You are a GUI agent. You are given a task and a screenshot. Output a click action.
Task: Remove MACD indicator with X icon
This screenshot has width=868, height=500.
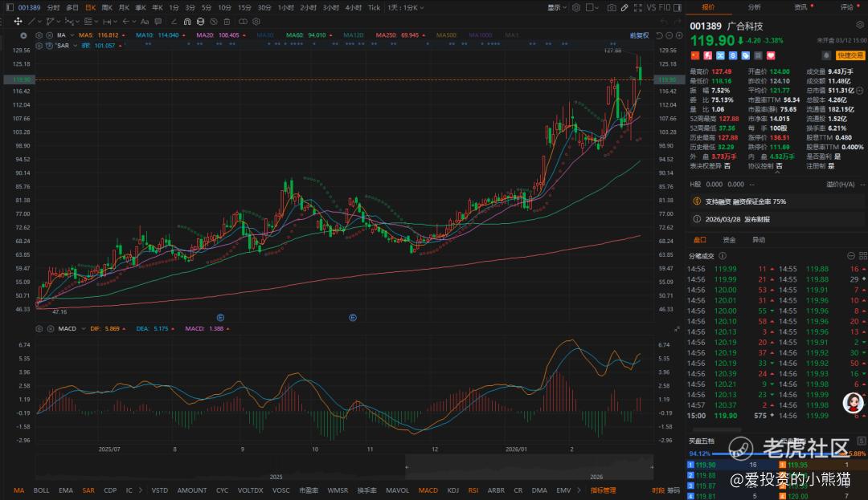point(51,329)
